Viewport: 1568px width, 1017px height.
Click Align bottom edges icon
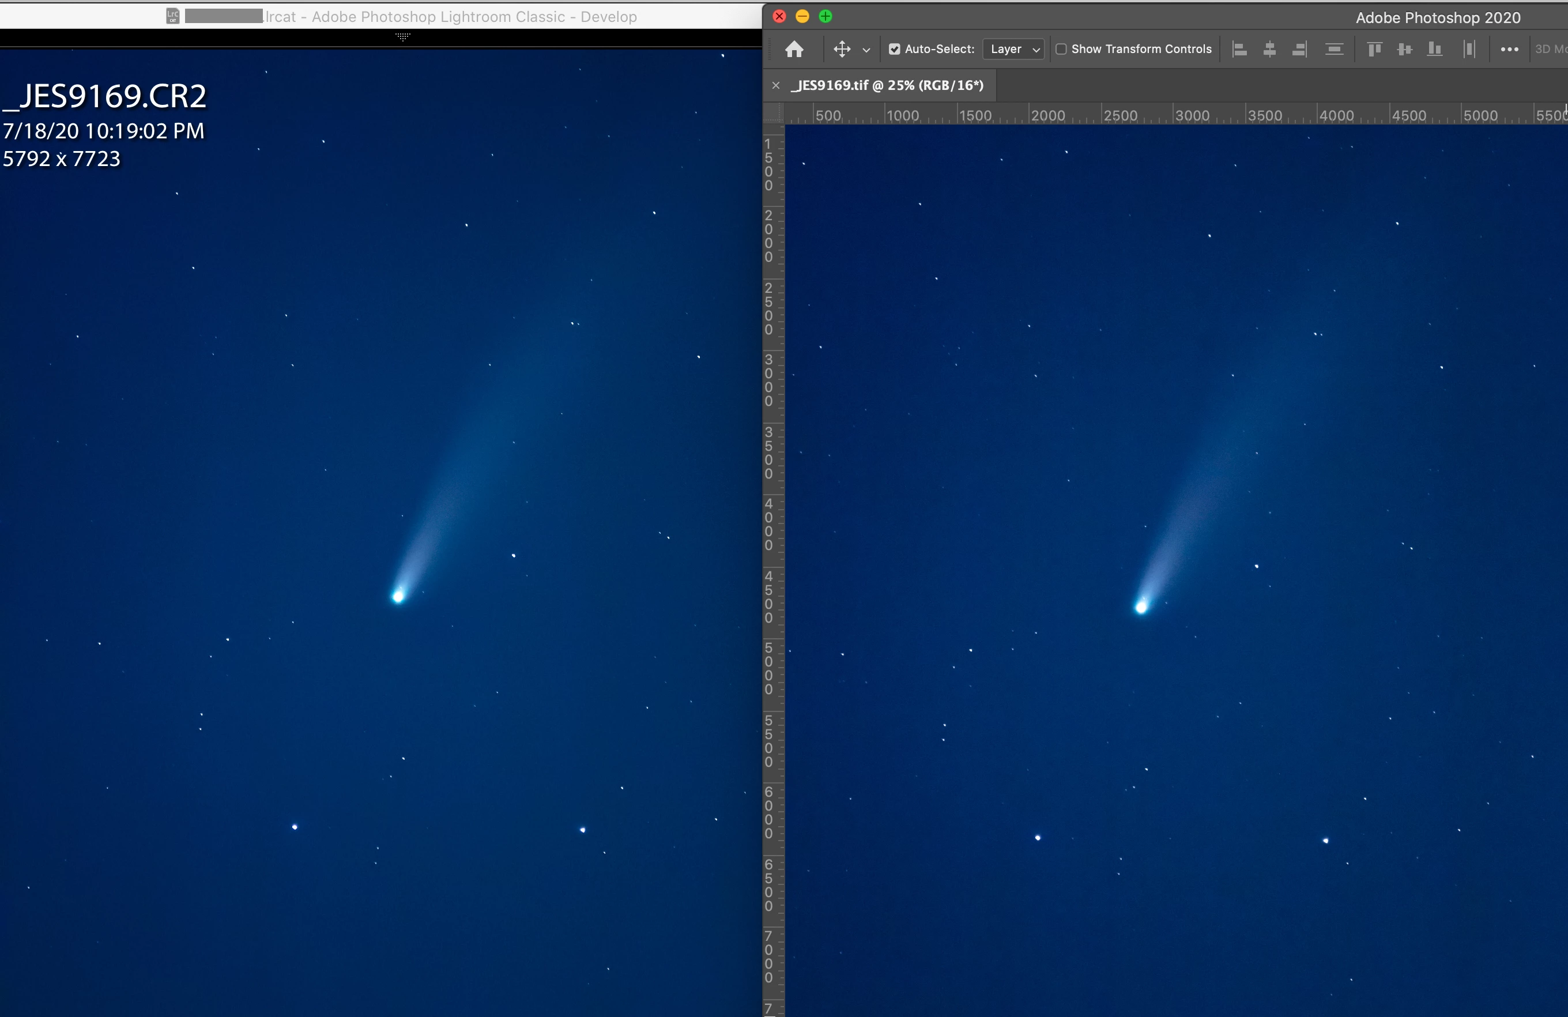click(1434, 50)
